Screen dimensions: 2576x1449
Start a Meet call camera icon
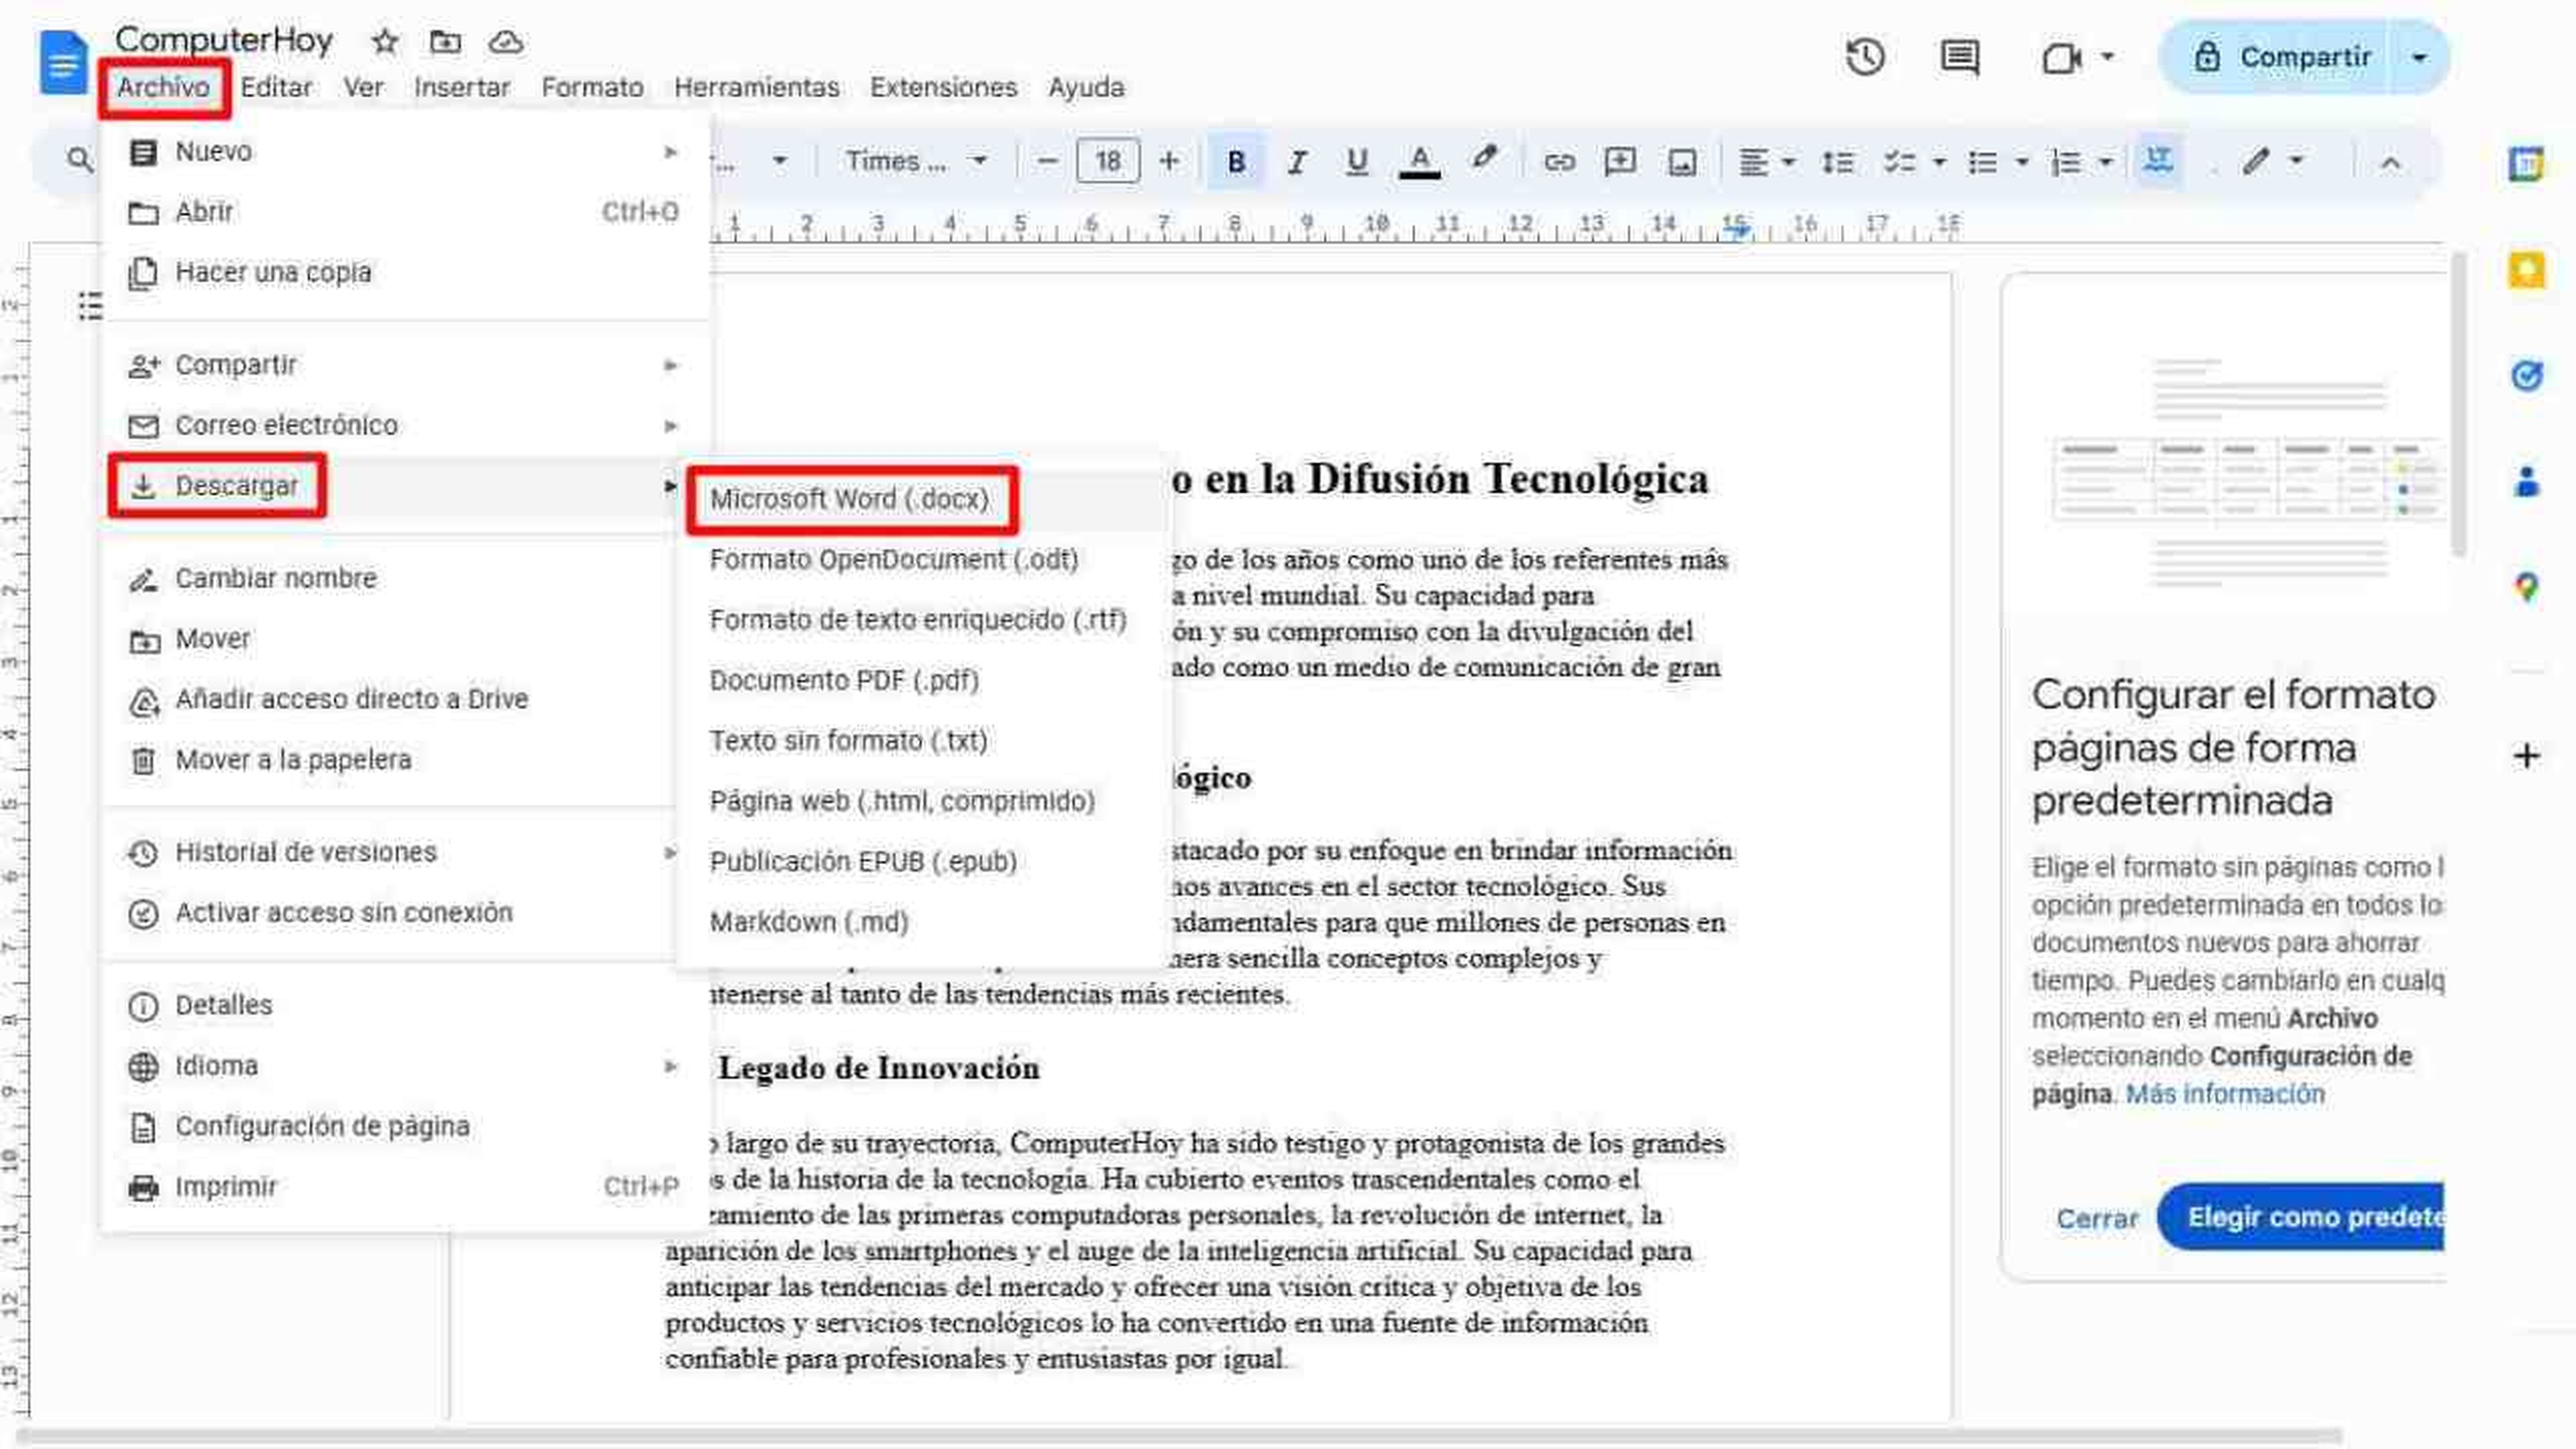(x=2061, y=58)
